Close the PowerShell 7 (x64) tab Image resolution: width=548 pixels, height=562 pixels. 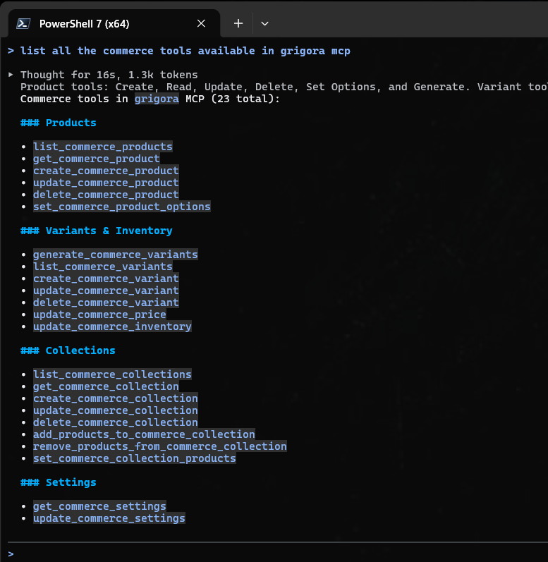(x=202, y=24)
